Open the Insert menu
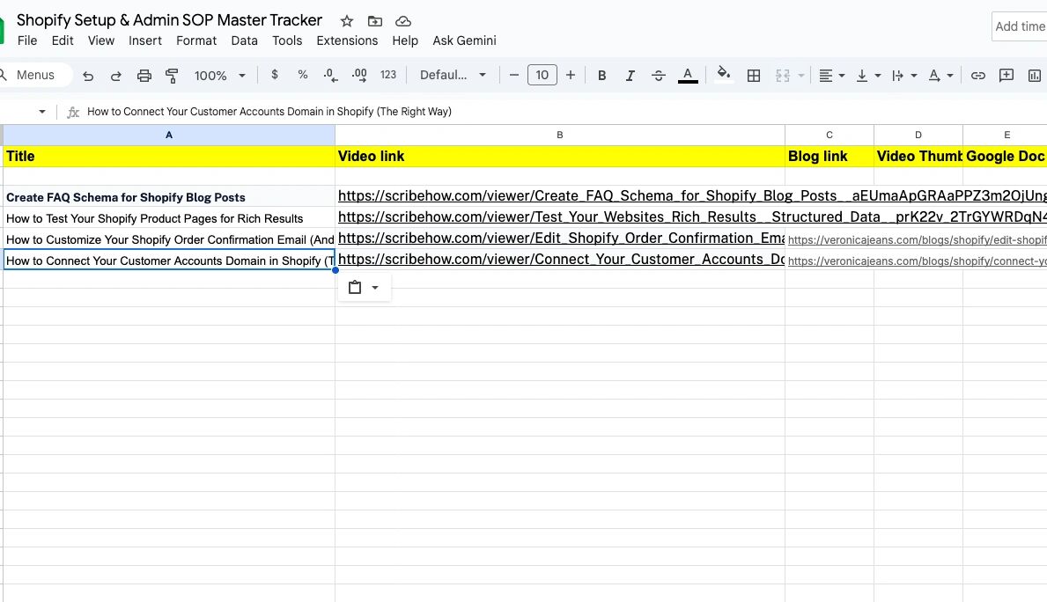This screenshot has width=1047, height=602. point(145,40)
